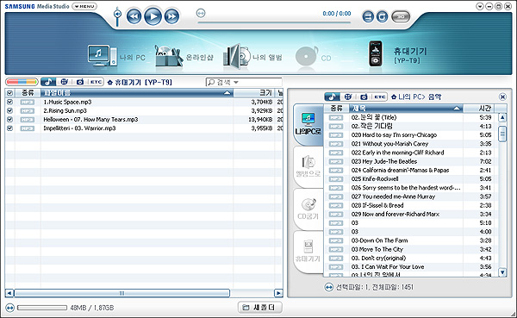Show ETC files in PC panel
Screen dimensions: 517x318
click(380, 97)
